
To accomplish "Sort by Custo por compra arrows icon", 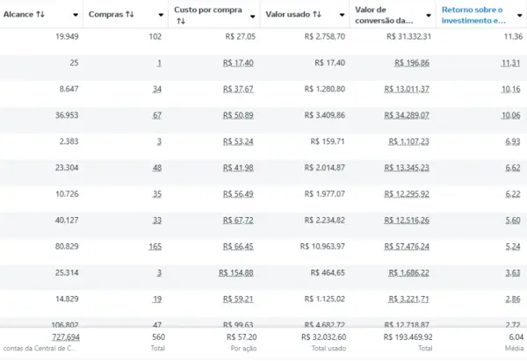I will coord(181,21).
